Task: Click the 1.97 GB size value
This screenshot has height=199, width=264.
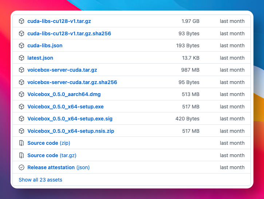Action: [190, 21]
